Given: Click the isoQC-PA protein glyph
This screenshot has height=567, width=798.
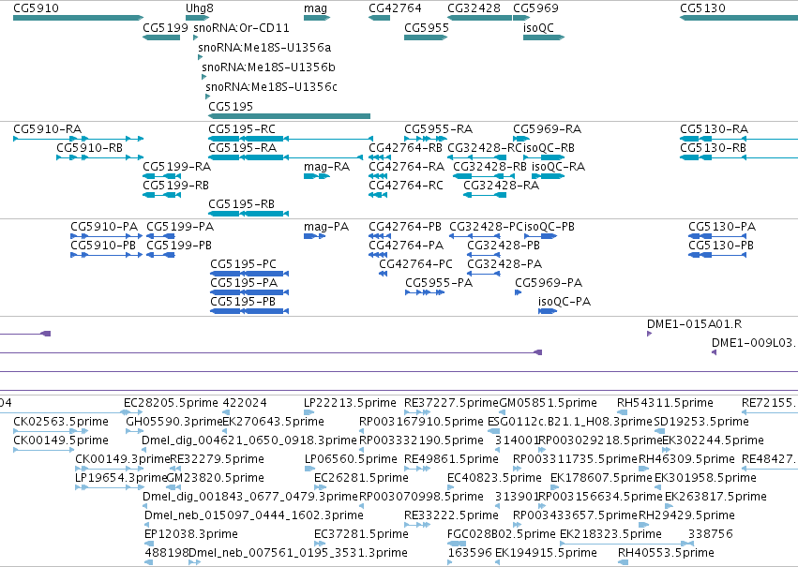Looking at the screenshot, I should (x=548, y=311).
